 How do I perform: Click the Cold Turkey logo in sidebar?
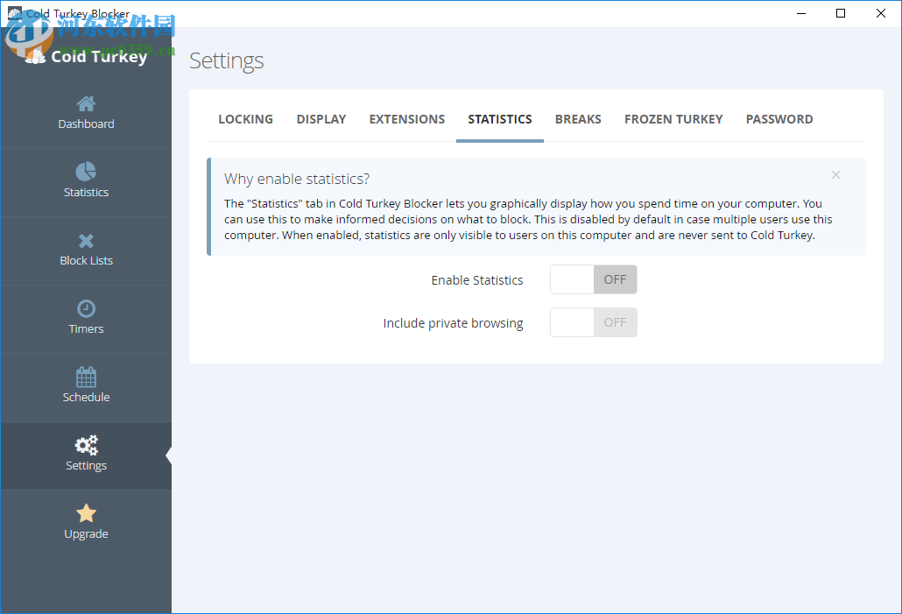coord(87,56)
